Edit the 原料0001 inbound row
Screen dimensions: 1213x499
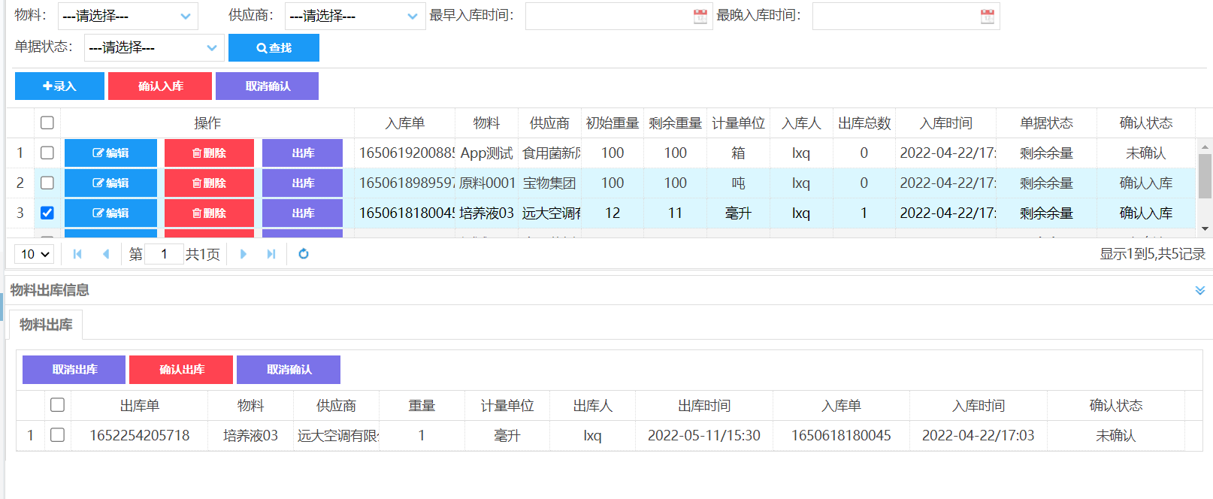(x=110, y=183)
